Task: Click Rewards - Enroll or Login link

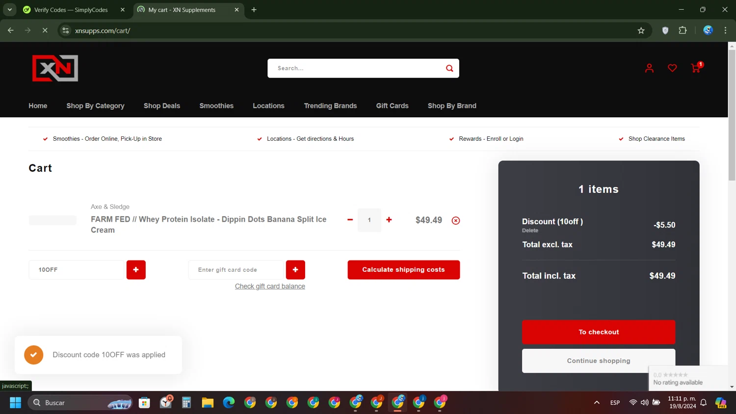Action: point(491,139)
